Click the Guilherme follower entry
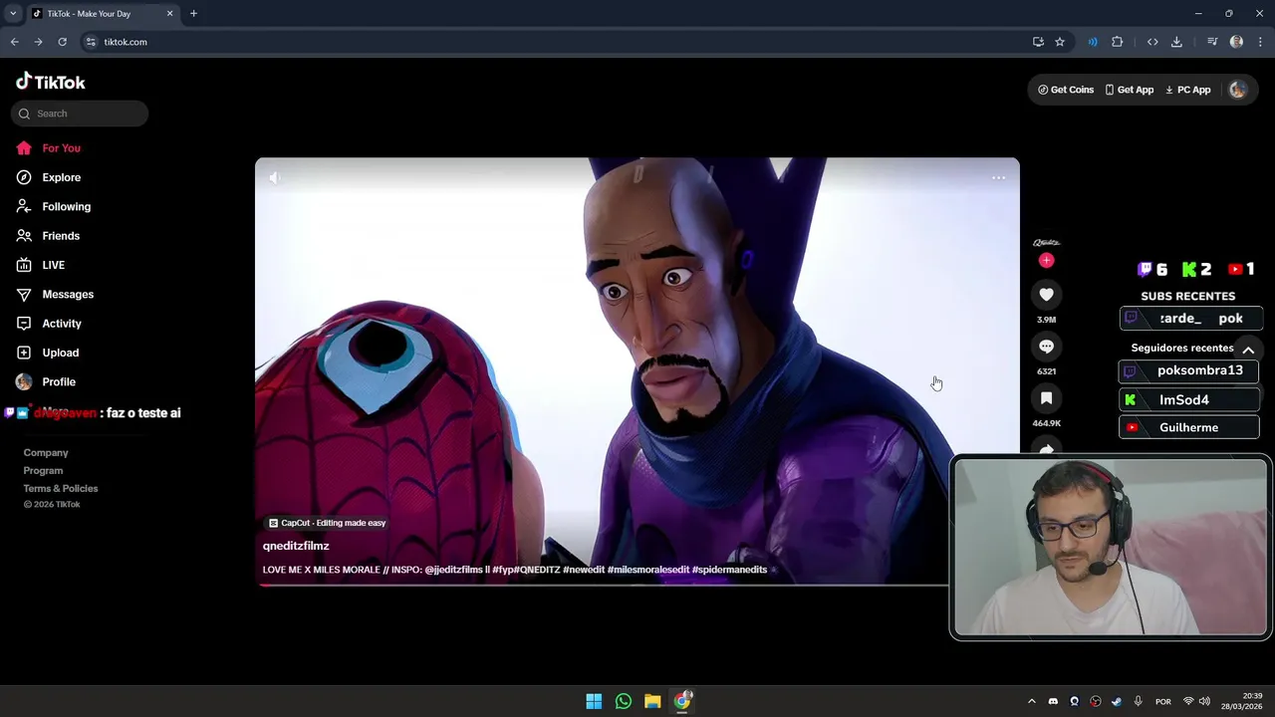 (x=1188, y=427)
